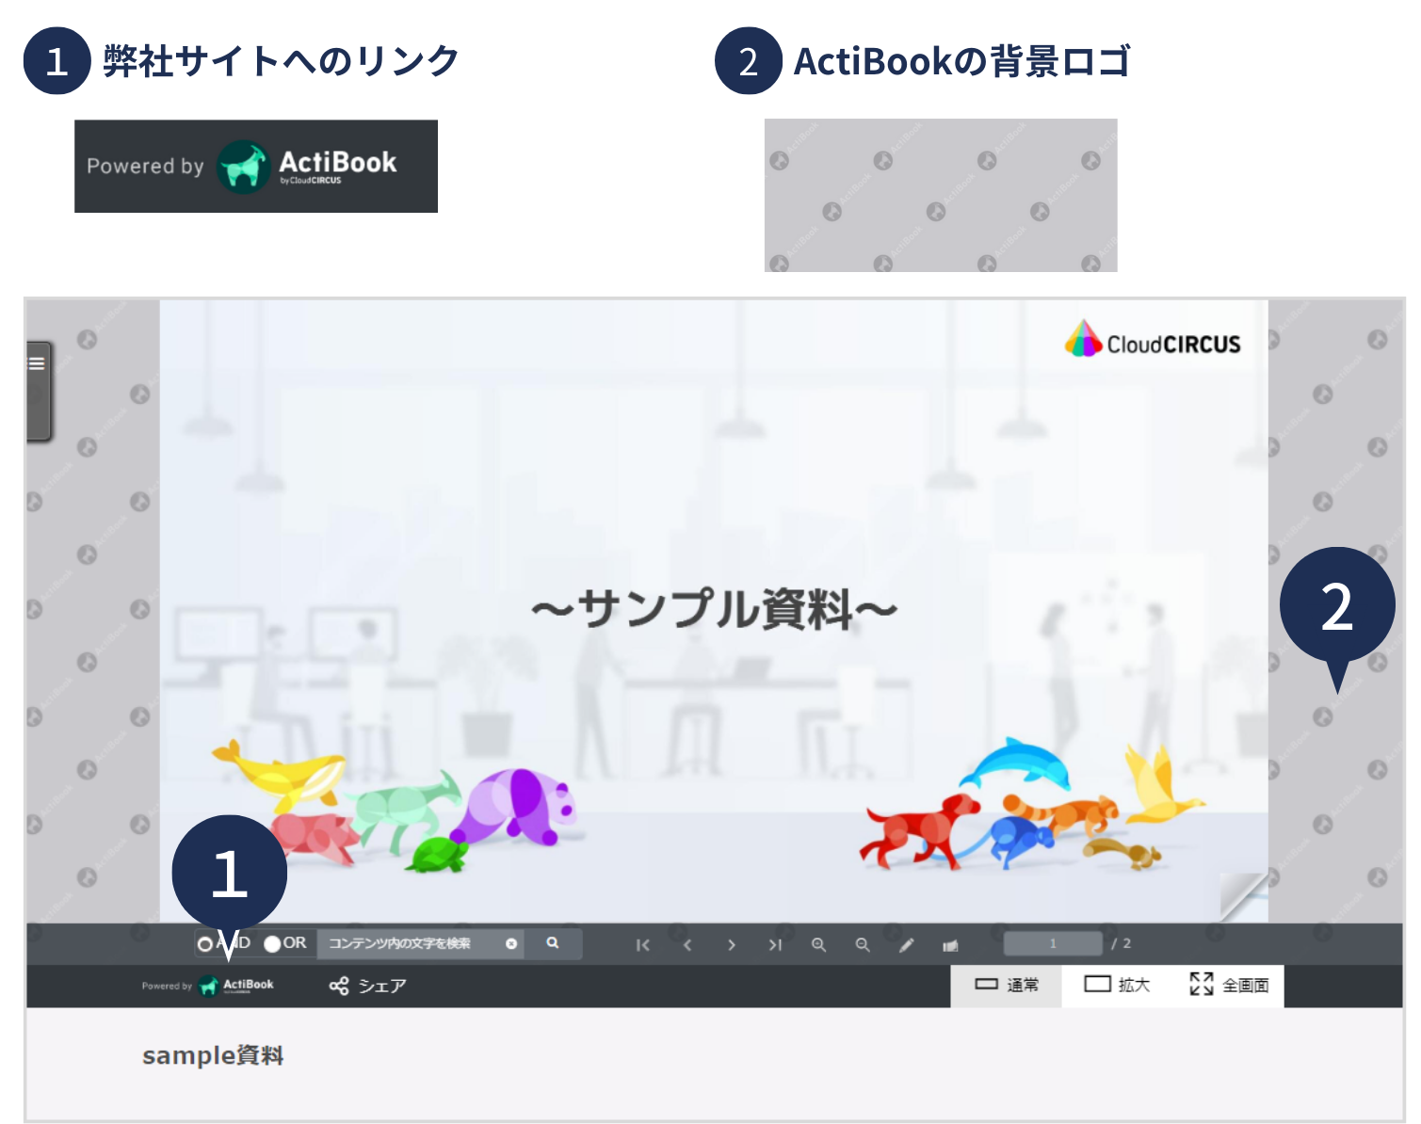Viewport: 1421px width, 1124px height.
Task: Run the content text search
Action: [x=552, y=943]
